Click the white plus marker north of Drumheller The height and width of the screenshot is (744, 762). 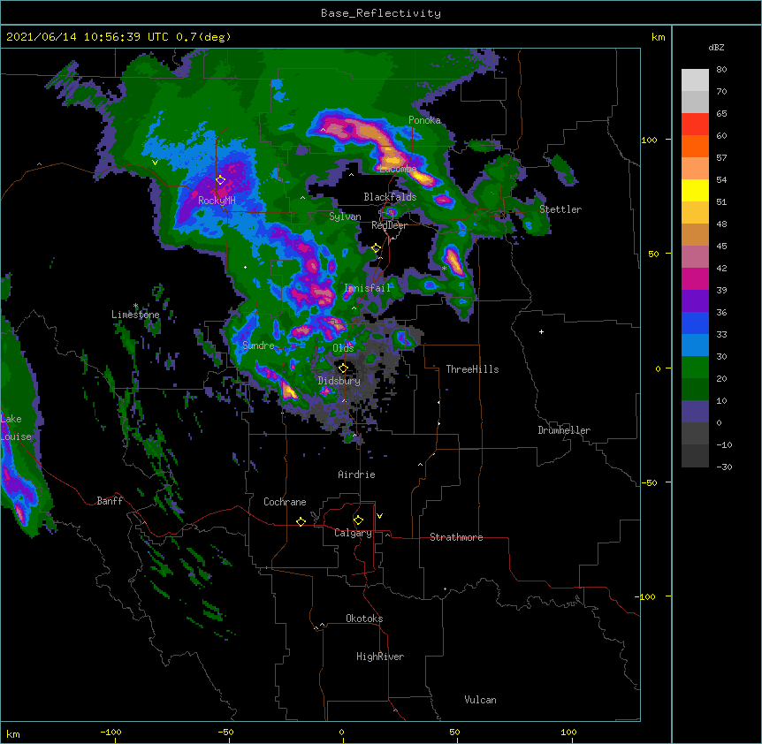[x=541, y=331]
